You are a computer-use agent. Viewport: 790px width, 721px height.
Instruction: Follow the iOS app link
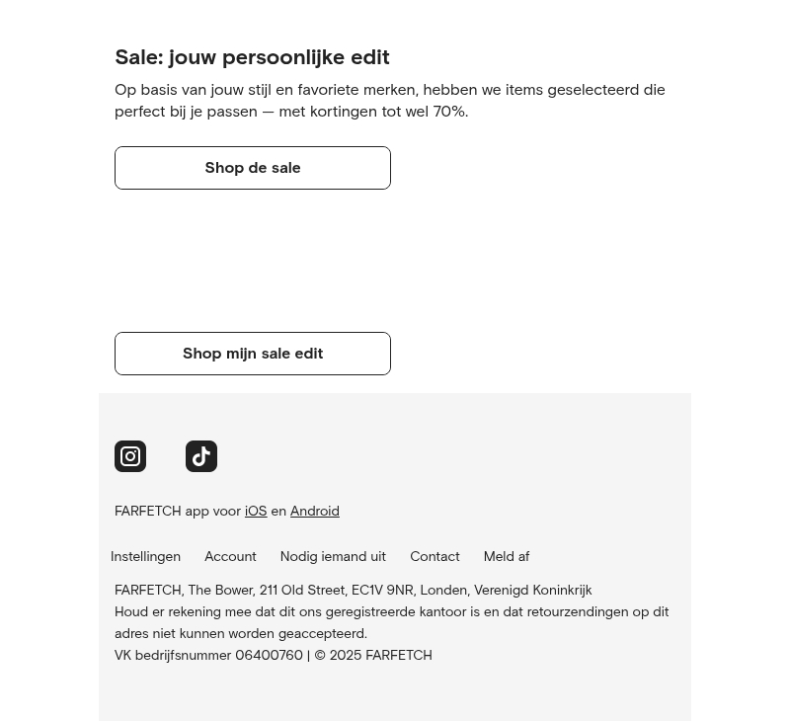pyautogui.click(x=256, y=511)
